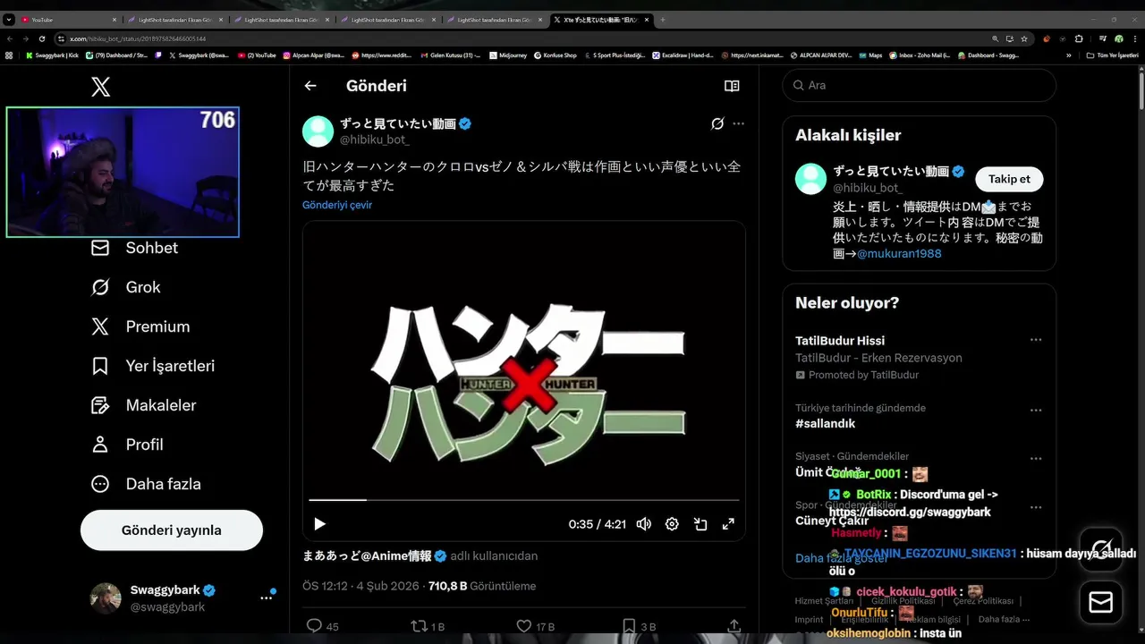The width and height of the screenshot is (1145, 644).
Task: Play the Hunter x Hunter video
Action: [x=319, y=524]
